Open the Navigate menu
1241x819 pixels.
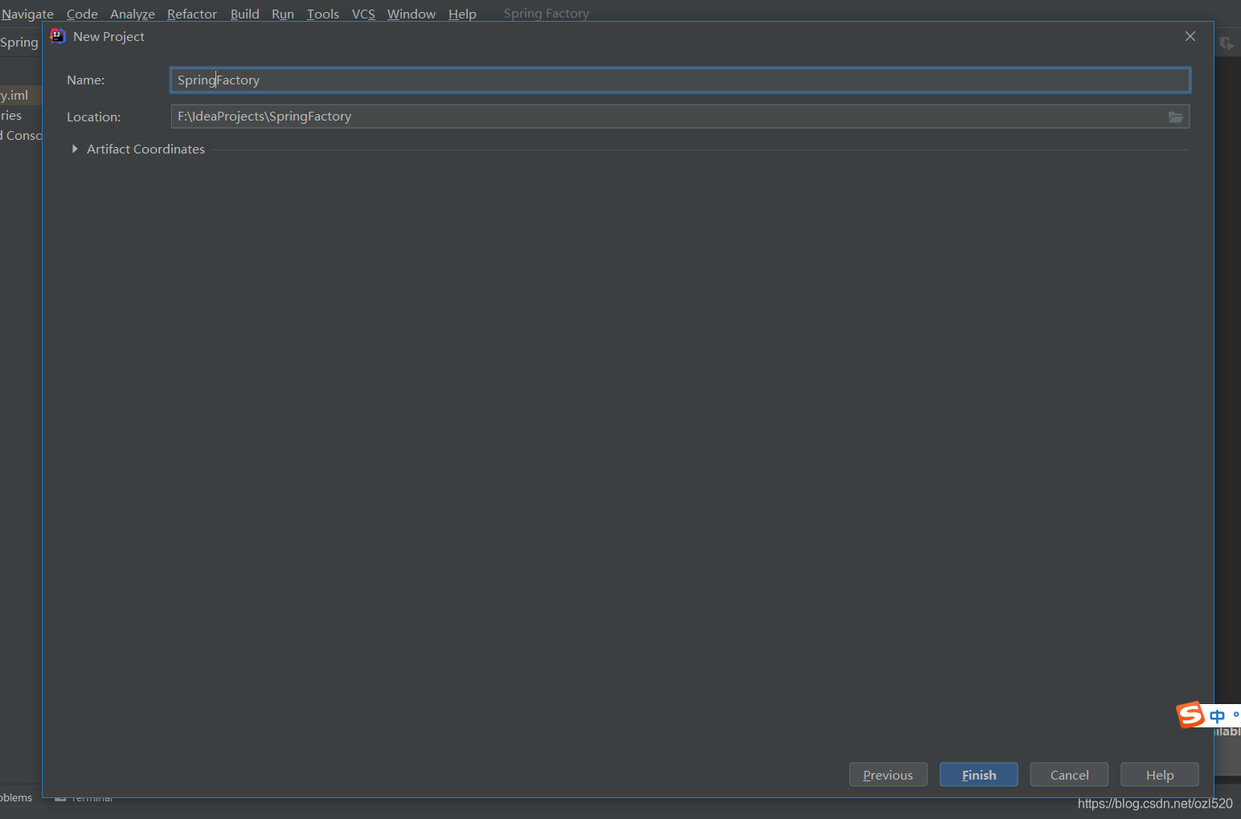[x=27, y=14]
